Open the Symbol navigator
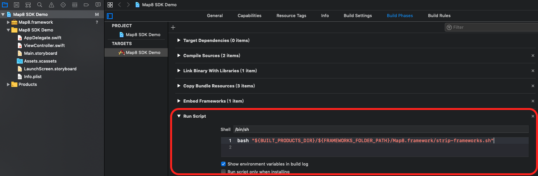The image size is (538, 176). 28,5
